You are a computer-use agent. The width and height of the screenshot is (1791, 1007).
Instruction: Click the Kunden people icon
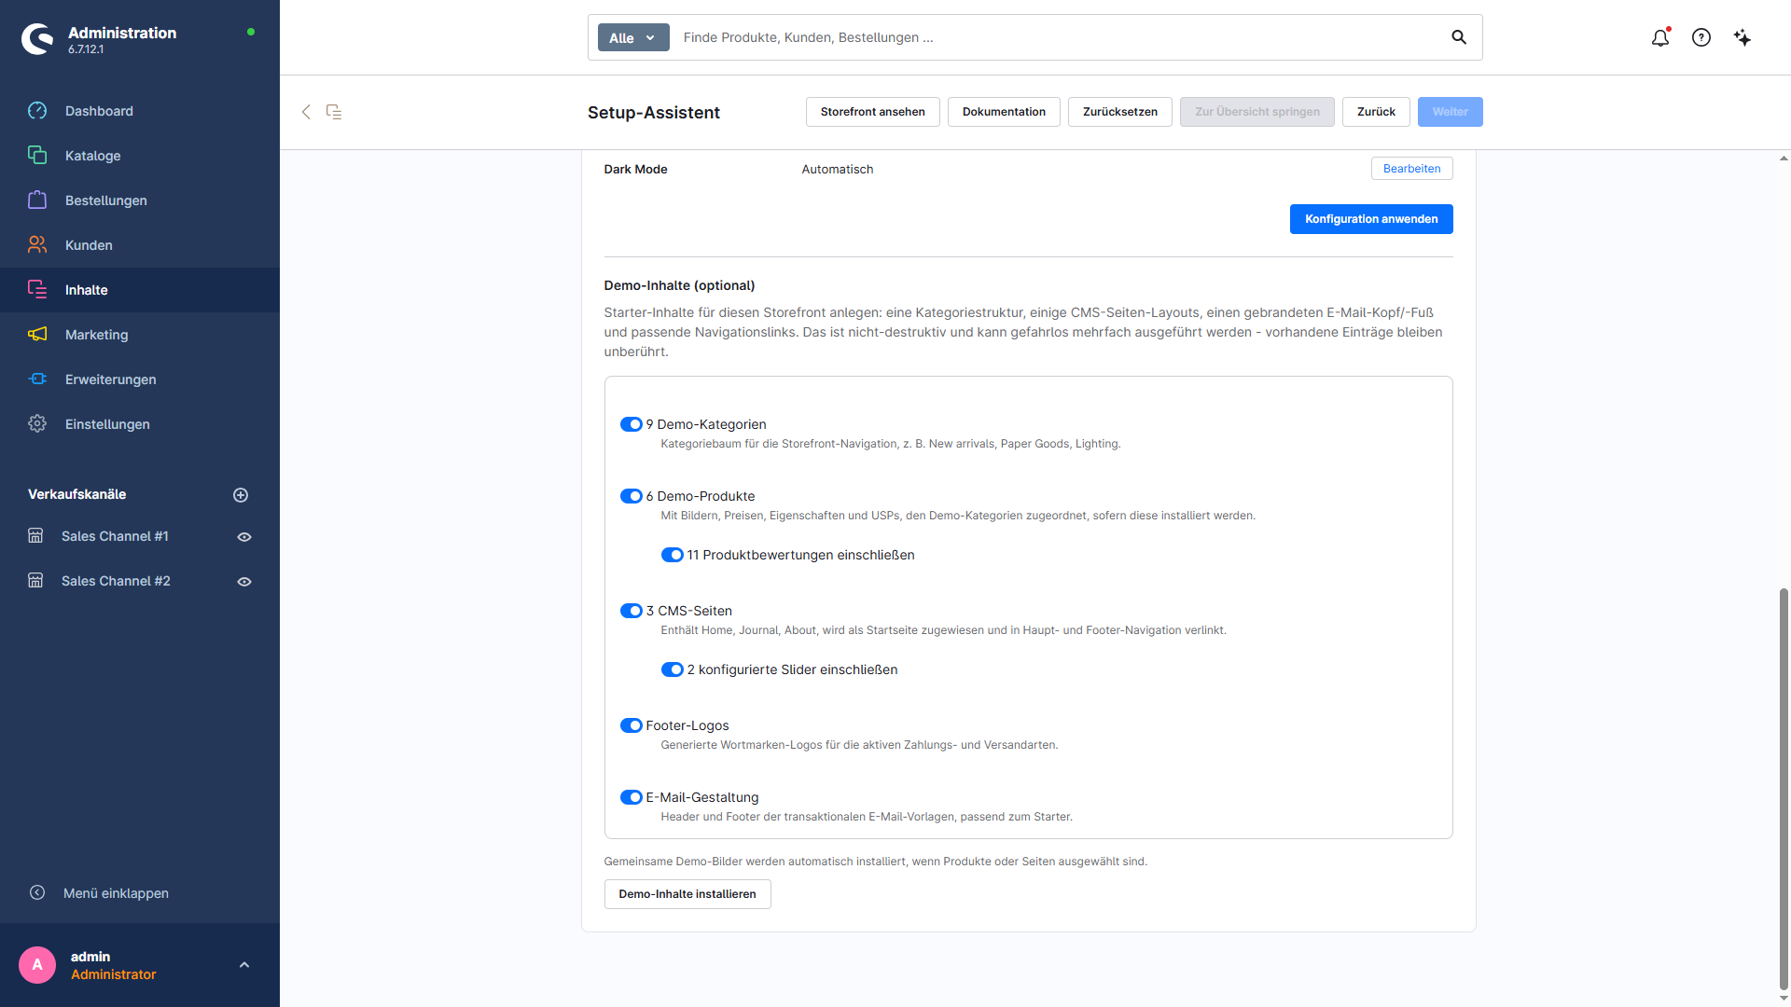[x=37, y=245]
